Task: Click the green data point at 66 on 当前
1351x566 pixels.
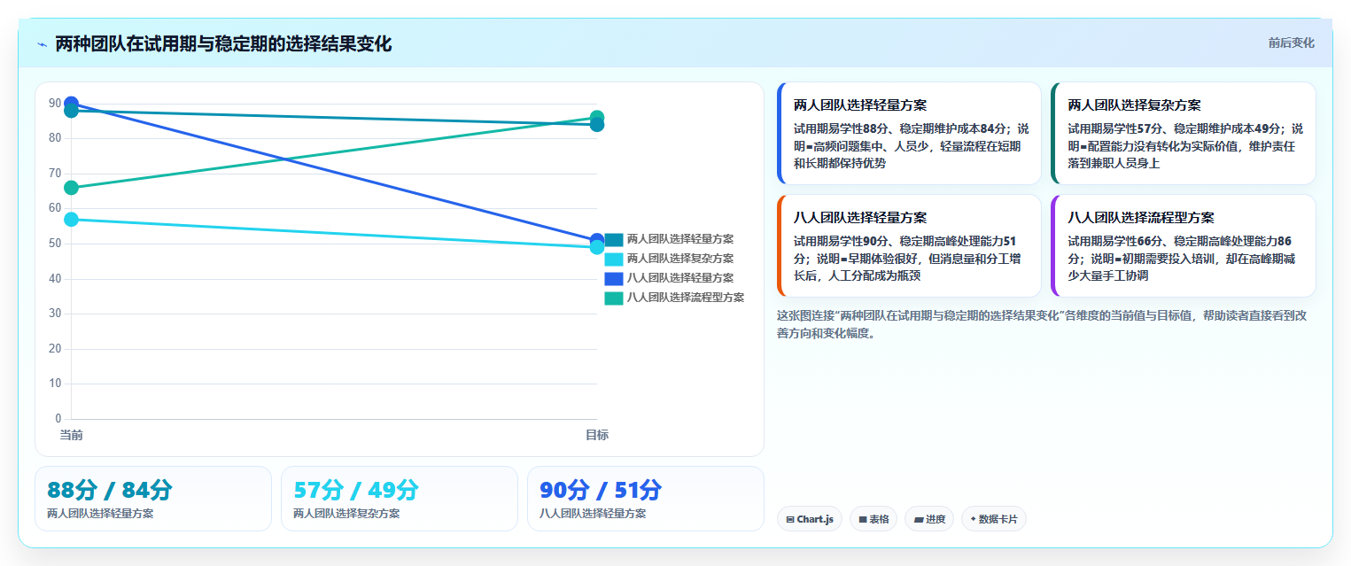Action: 71,188
